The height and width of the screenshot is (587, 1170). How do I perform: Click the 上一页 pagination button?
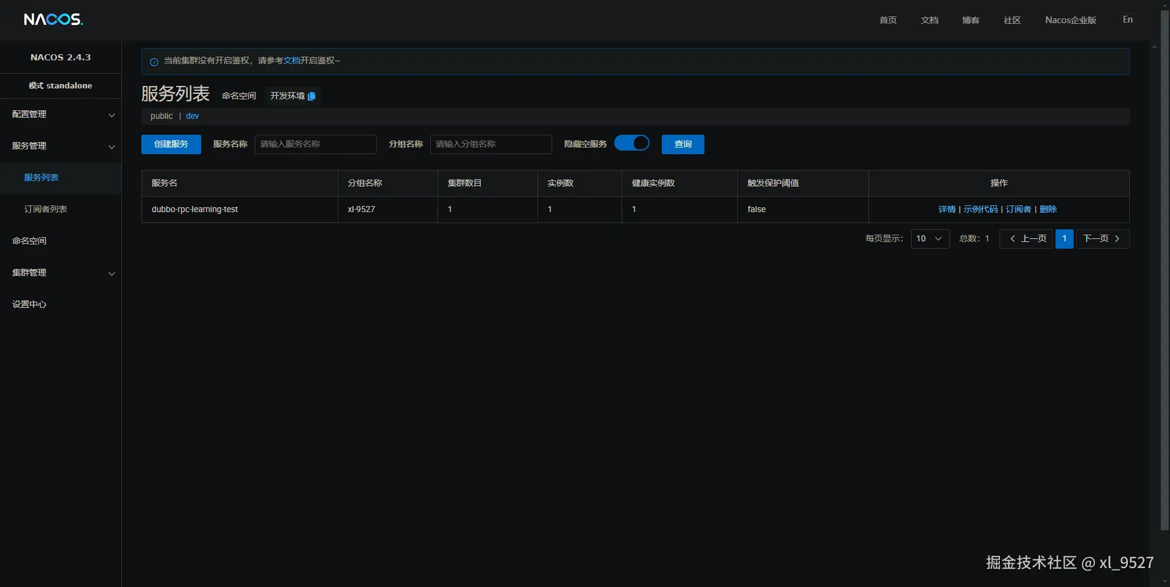(x=1026, y=239)
